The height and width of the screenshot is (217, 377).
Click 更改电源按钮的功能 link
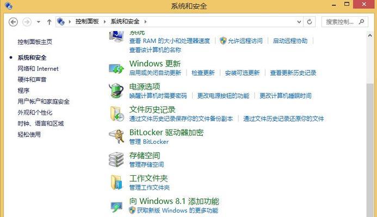pos(224,96)
